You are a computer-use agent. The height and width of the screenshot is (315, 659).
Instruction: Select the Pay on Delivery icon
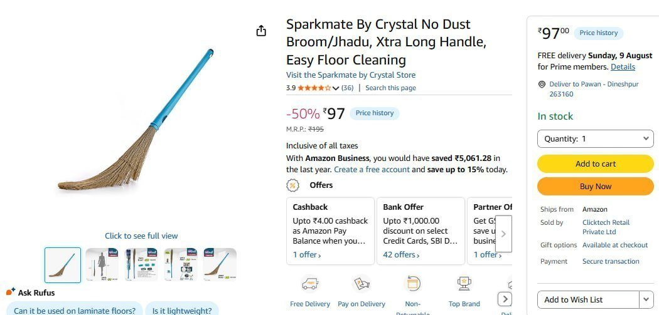362,284
